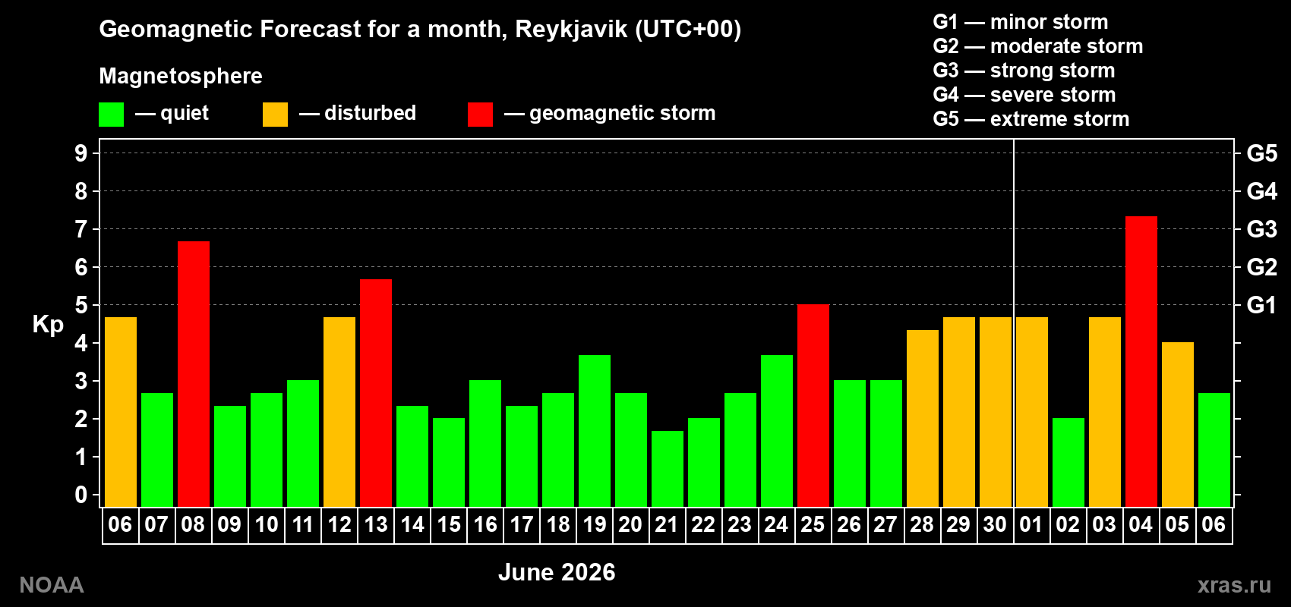This screenshot has height=607, width=1291.
Task: Click 'G4 — severe storm' legend line
Action: pyautogui.click(x=1024, y=95)
